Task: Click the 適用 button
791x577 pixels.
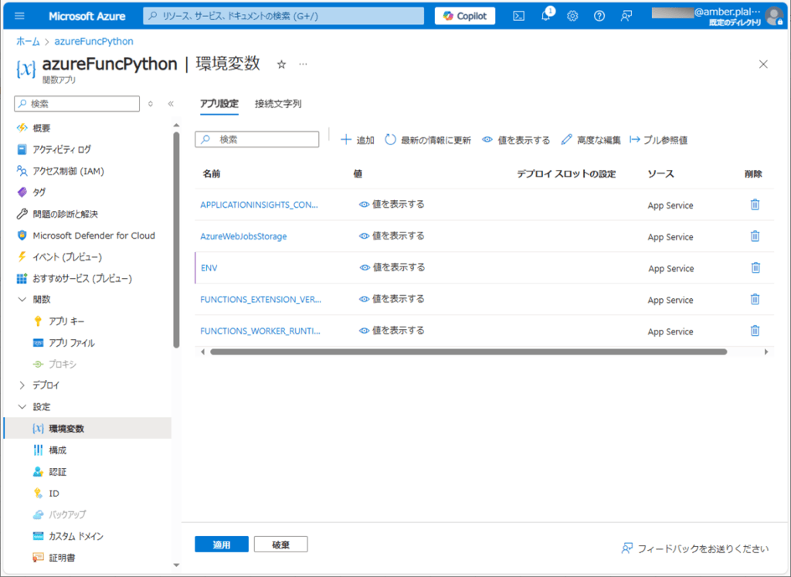Action: tap(222, 545)
